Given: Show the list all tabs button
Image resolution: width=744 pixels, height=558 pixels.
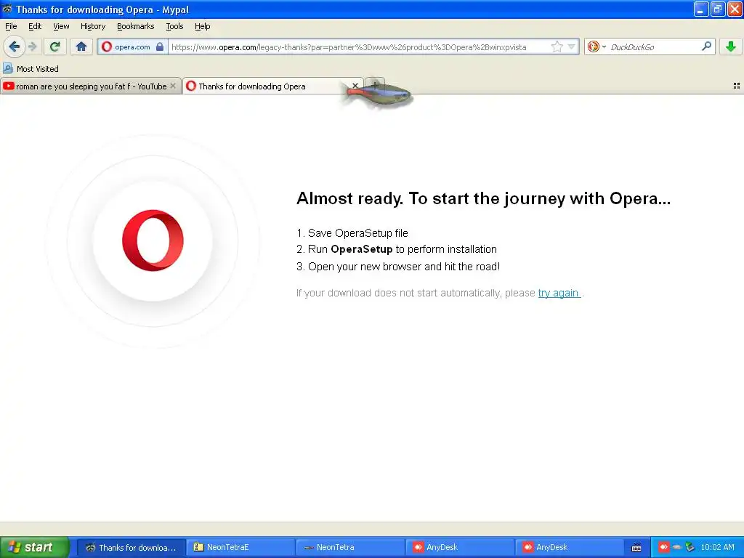Looking at the screenshot, I should pos(737,86).
